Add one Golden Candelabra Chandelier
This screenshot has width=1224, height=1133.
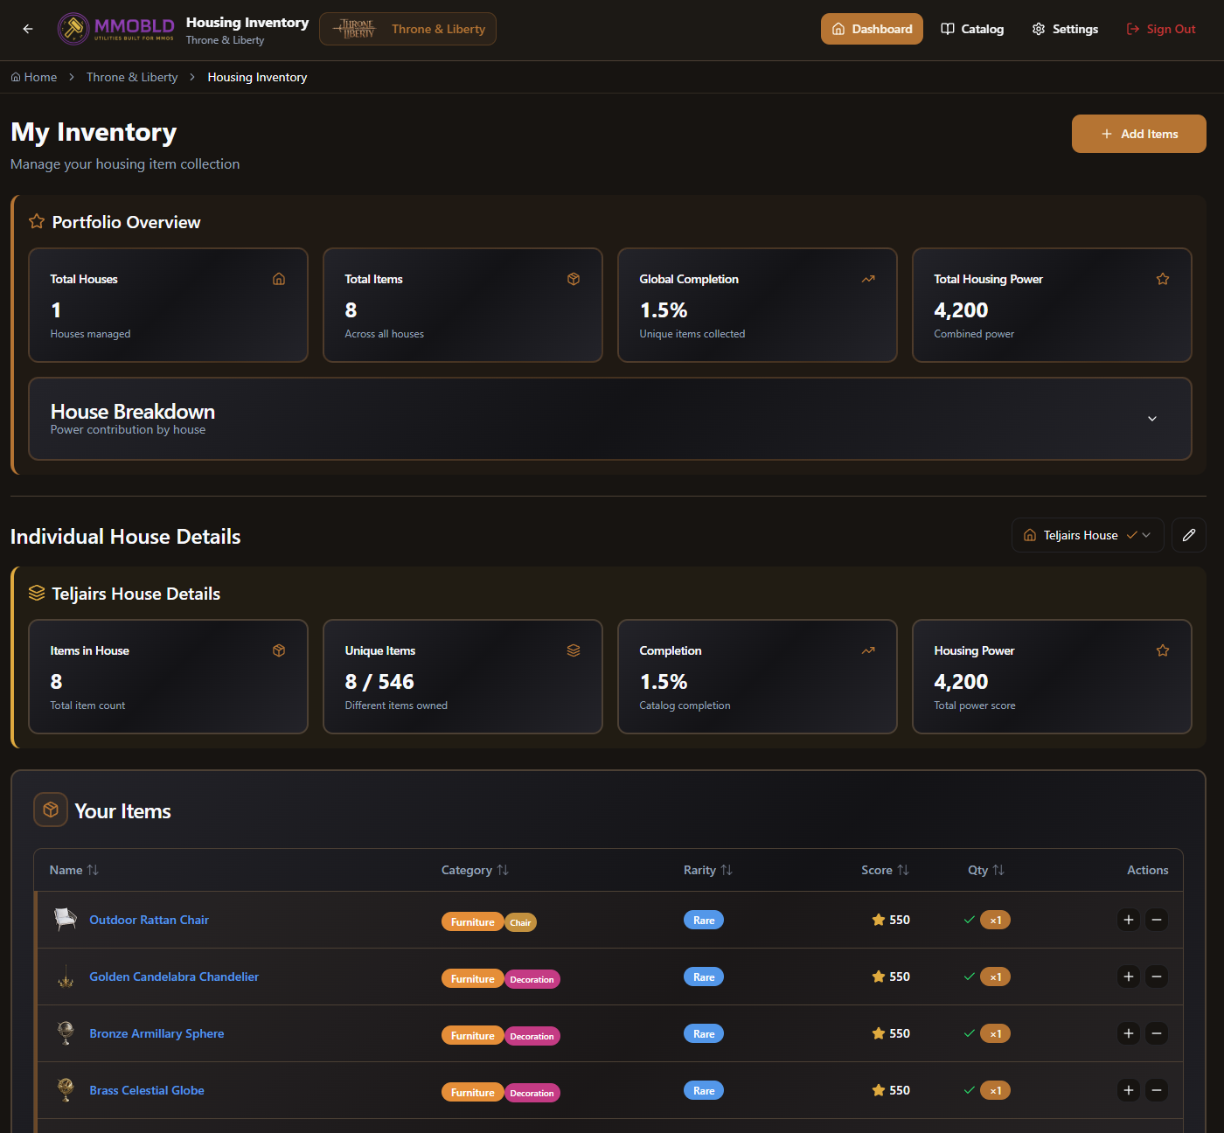point(1129,977)
